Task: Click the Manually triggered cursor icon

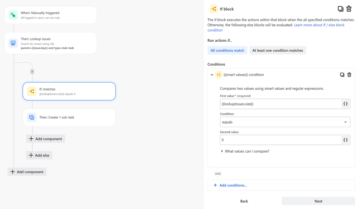Action: (x=13, y=15)
